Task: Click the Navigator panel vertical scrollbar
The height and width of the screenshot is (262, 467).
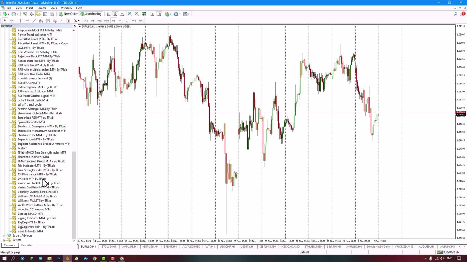Action: pyautogui.click(x=74, y=182)
